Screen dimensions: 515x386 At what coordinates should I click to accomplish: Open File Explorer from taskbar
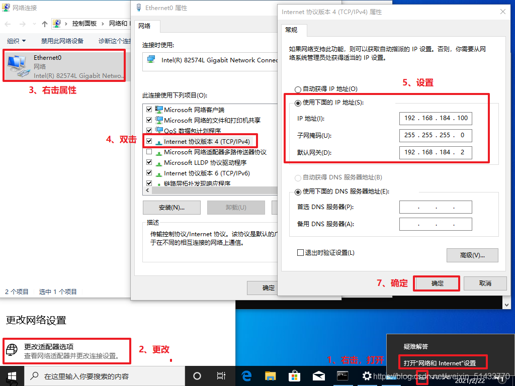click(x=270, y=376)
